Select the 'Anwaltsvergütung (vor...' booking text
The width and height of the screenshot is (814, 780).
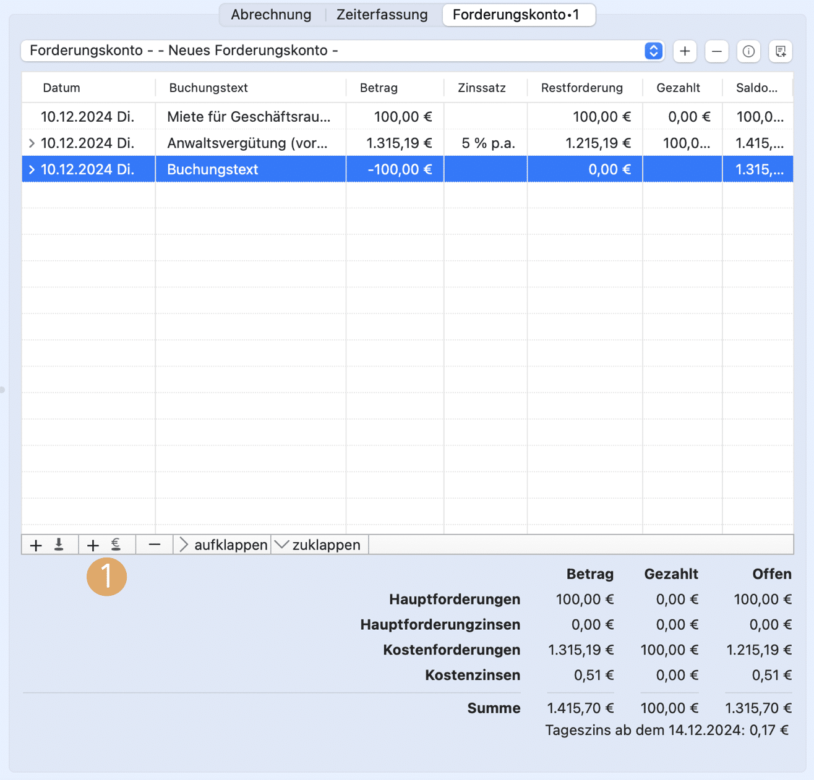coord(247,143)
